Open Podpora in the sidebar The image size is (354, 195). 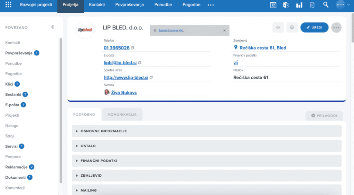point(13,157)
